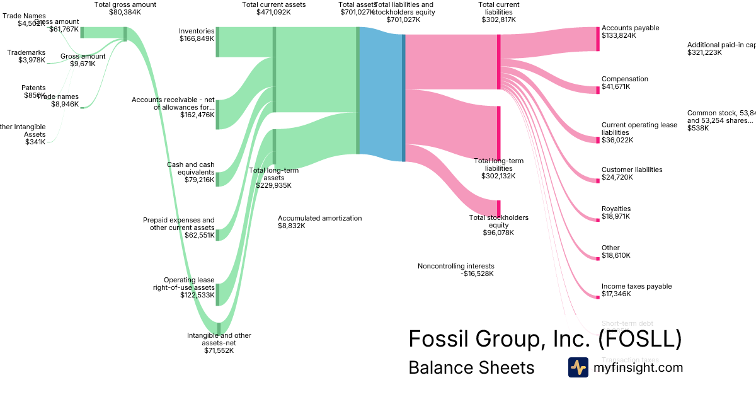Select the Intangible and other assets-net label

[219, 343]
